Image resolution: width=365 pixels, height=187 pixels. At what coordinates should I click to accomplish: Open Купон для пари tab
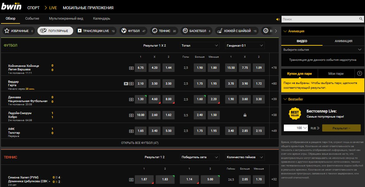click(299, 74)
